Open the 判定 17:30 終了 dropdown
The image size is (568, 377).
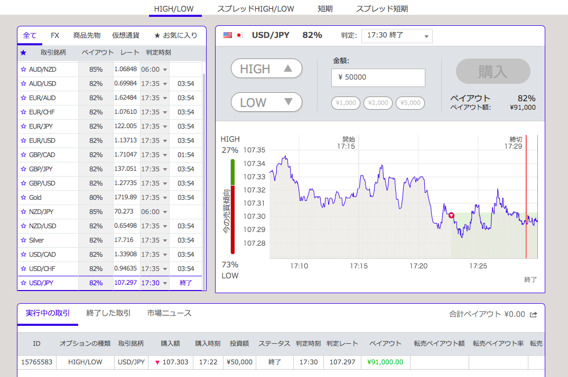coord(397,36)
